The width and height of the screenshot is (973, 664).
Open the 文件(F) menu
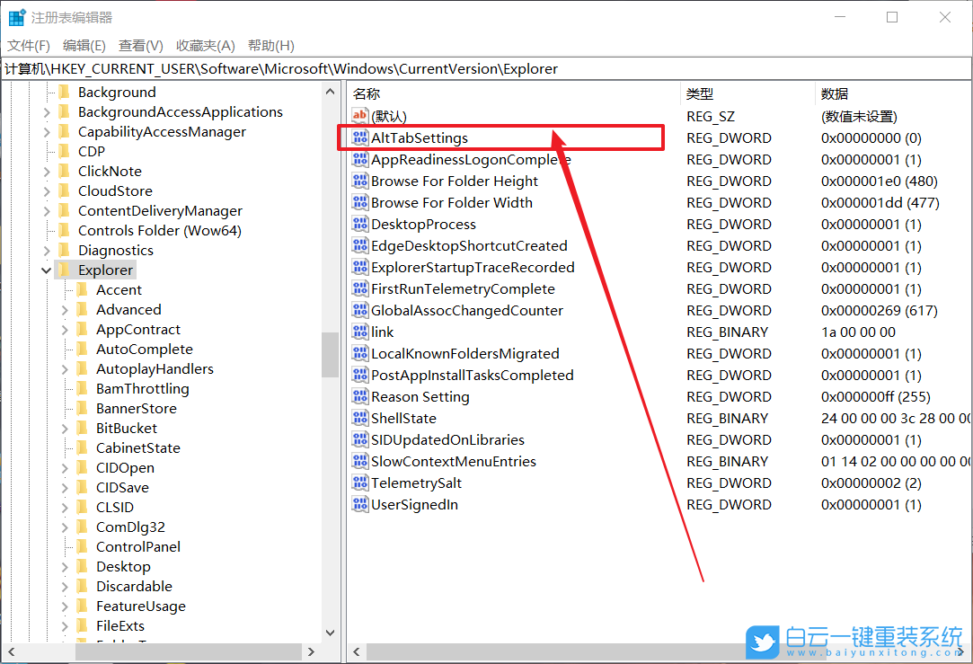click(x=29, y=46)
